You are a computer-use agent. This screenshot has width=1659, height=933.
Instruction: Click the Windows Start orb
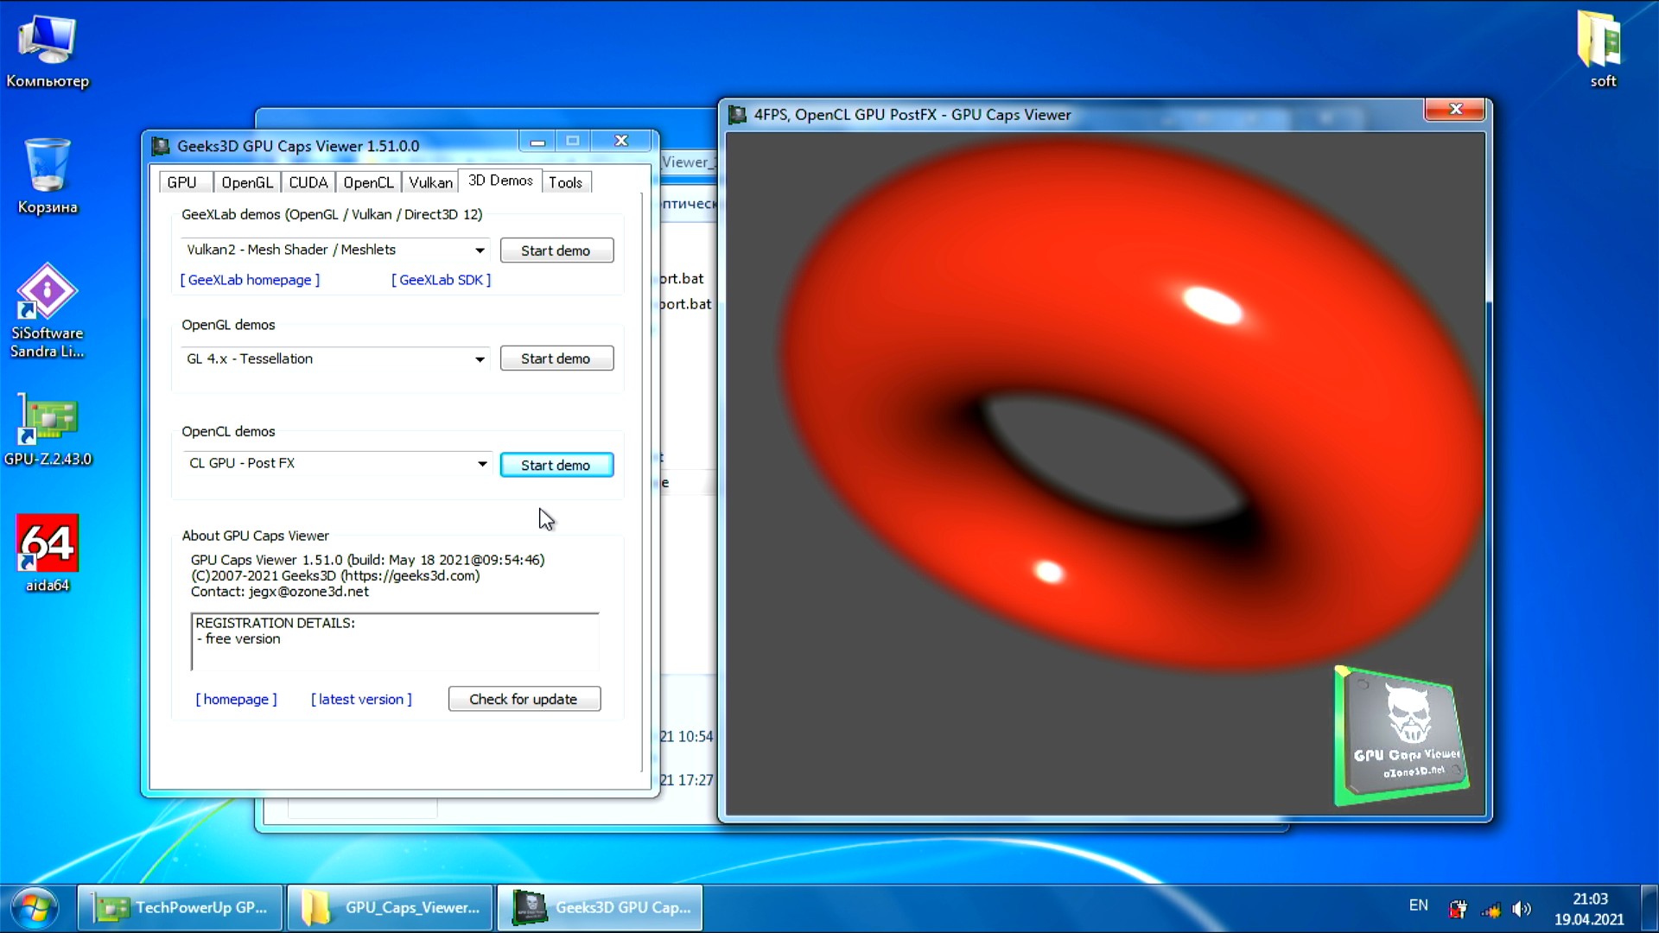coord(35,908)
